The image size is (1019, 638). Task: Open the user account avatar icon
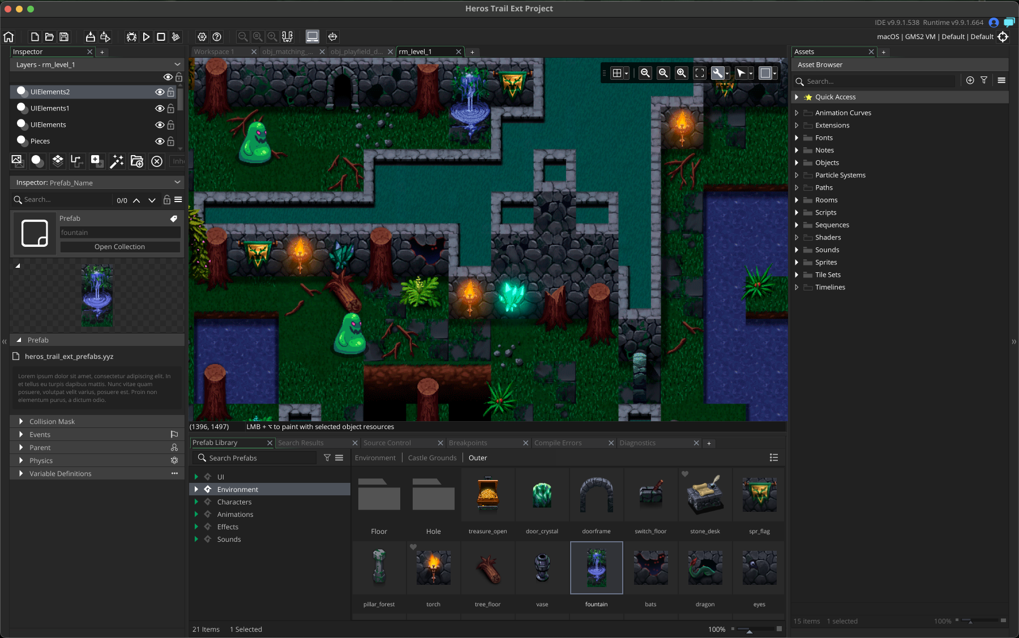[x=994, y=23]
